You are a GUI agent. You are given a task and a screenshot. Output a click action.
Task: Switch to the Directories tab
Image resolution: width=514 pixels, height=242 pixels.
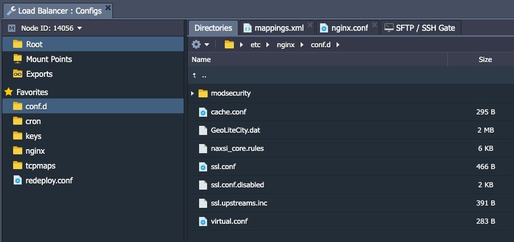(213, 28)
